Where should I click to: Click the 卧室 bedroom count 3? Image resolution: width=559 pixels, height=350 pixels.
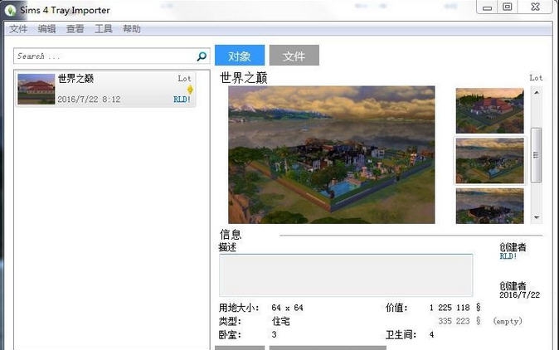(x=274, y=335)
